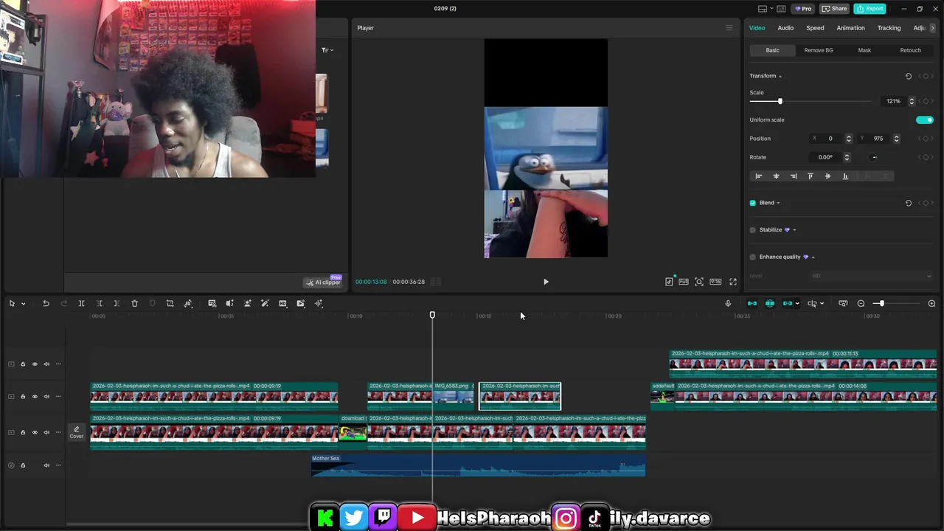Toggle the Uniform scale switch
Viewport: 944px width, 531px height.
pos(925,119)
